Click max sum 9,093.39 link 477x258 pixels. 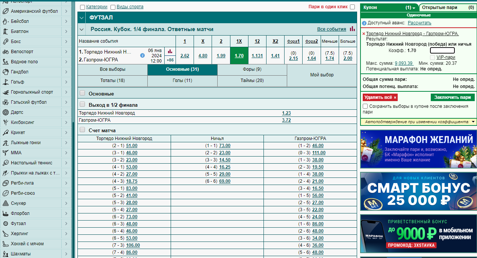[404, 63]
